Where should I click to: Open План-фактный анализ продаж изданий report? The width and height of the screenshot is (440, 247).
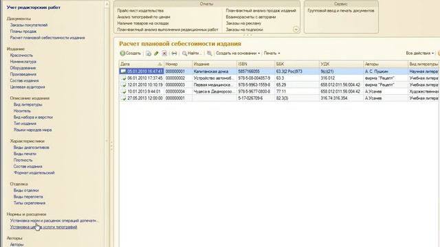coord(261,10)
